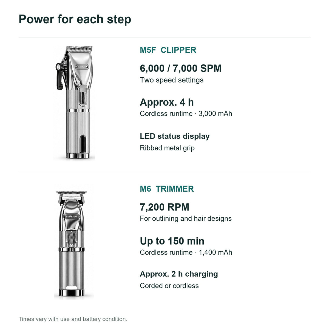329x329 pixels.
Task: Click the 'Approx. 4 h' runtime text
Action: pyautogui.click(x=167, y=103)
